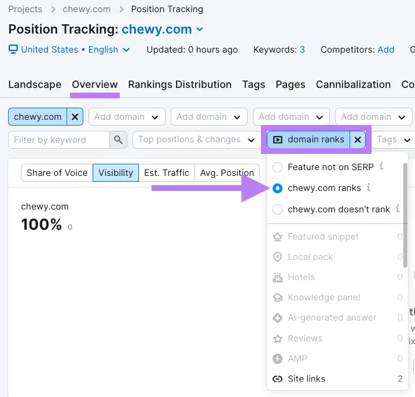The width and height of the screenshot is (415, 397).
Task: Click the SERP feature icon in domain ranks
Action: click(278, 139)
